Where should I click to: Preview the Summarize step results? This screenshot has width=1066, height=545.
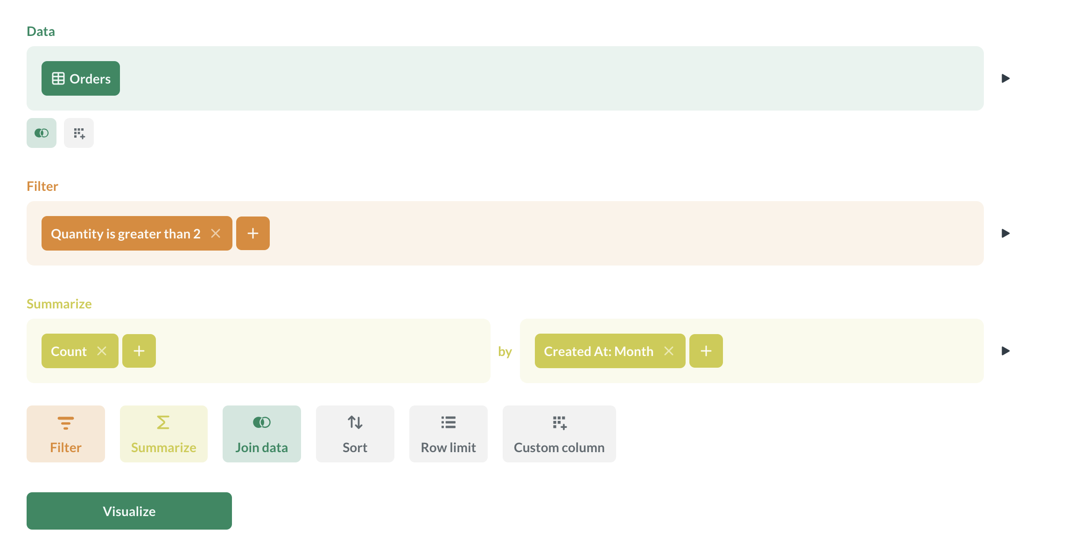1005,351
